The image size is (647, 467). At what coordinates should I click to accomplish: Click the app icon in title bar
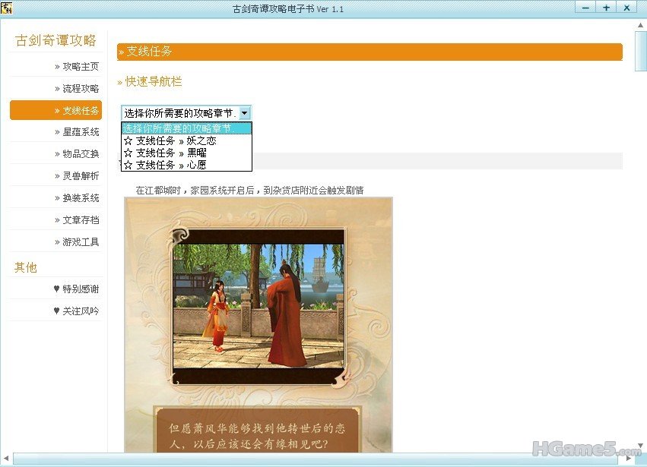click(x=7, y=8)
